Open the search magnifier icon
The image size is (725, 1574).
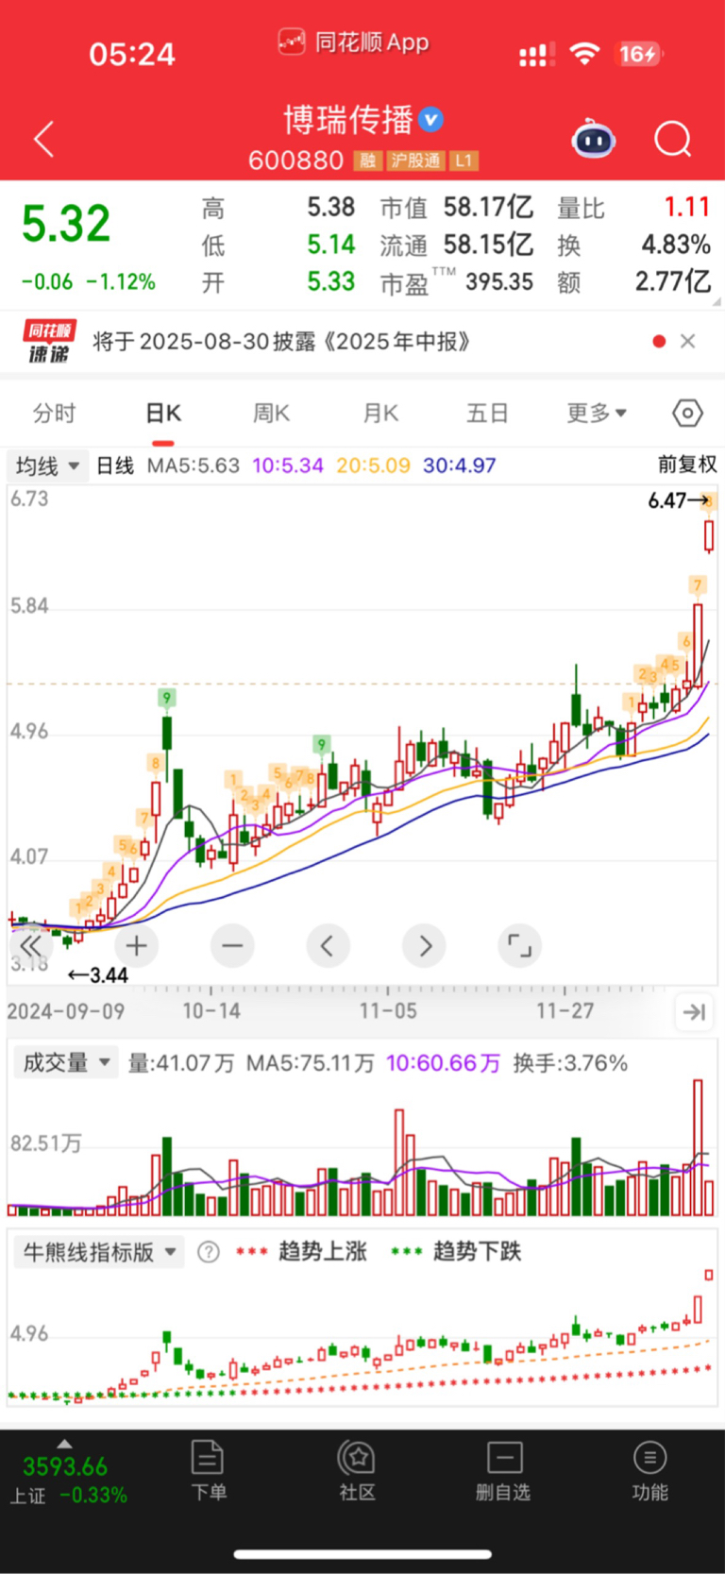(x=673, y=140)
